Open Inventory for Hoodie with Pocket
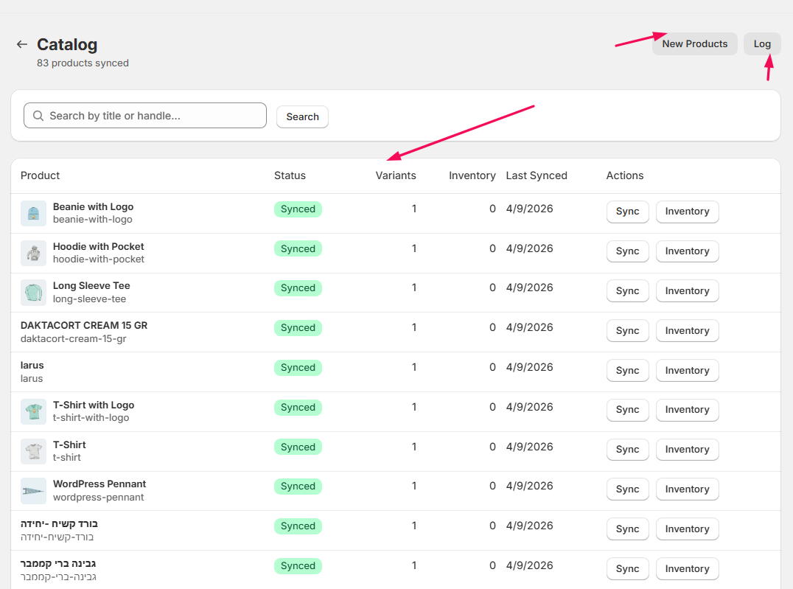This screenshot has width=793, height=589. [x=687, y=251]
